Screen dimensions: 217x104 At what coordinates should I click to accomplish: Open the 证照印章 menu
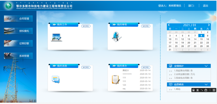point(18,44)
